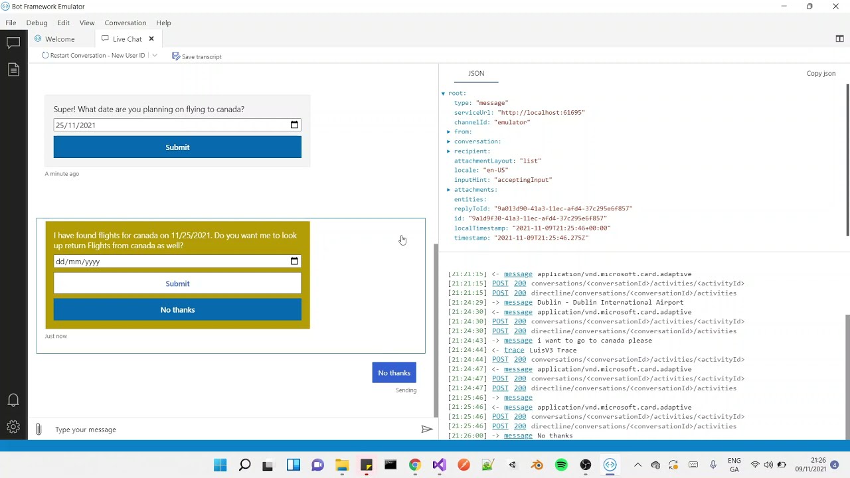This screenshot has height=478, width=850.
Task: Open emulator settings gear icon
Action: (13, 427)
